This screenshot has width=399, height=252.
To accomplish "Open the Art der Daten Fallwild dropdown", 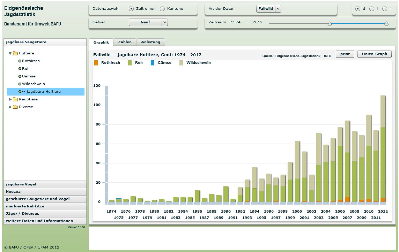I will [278, 9].
